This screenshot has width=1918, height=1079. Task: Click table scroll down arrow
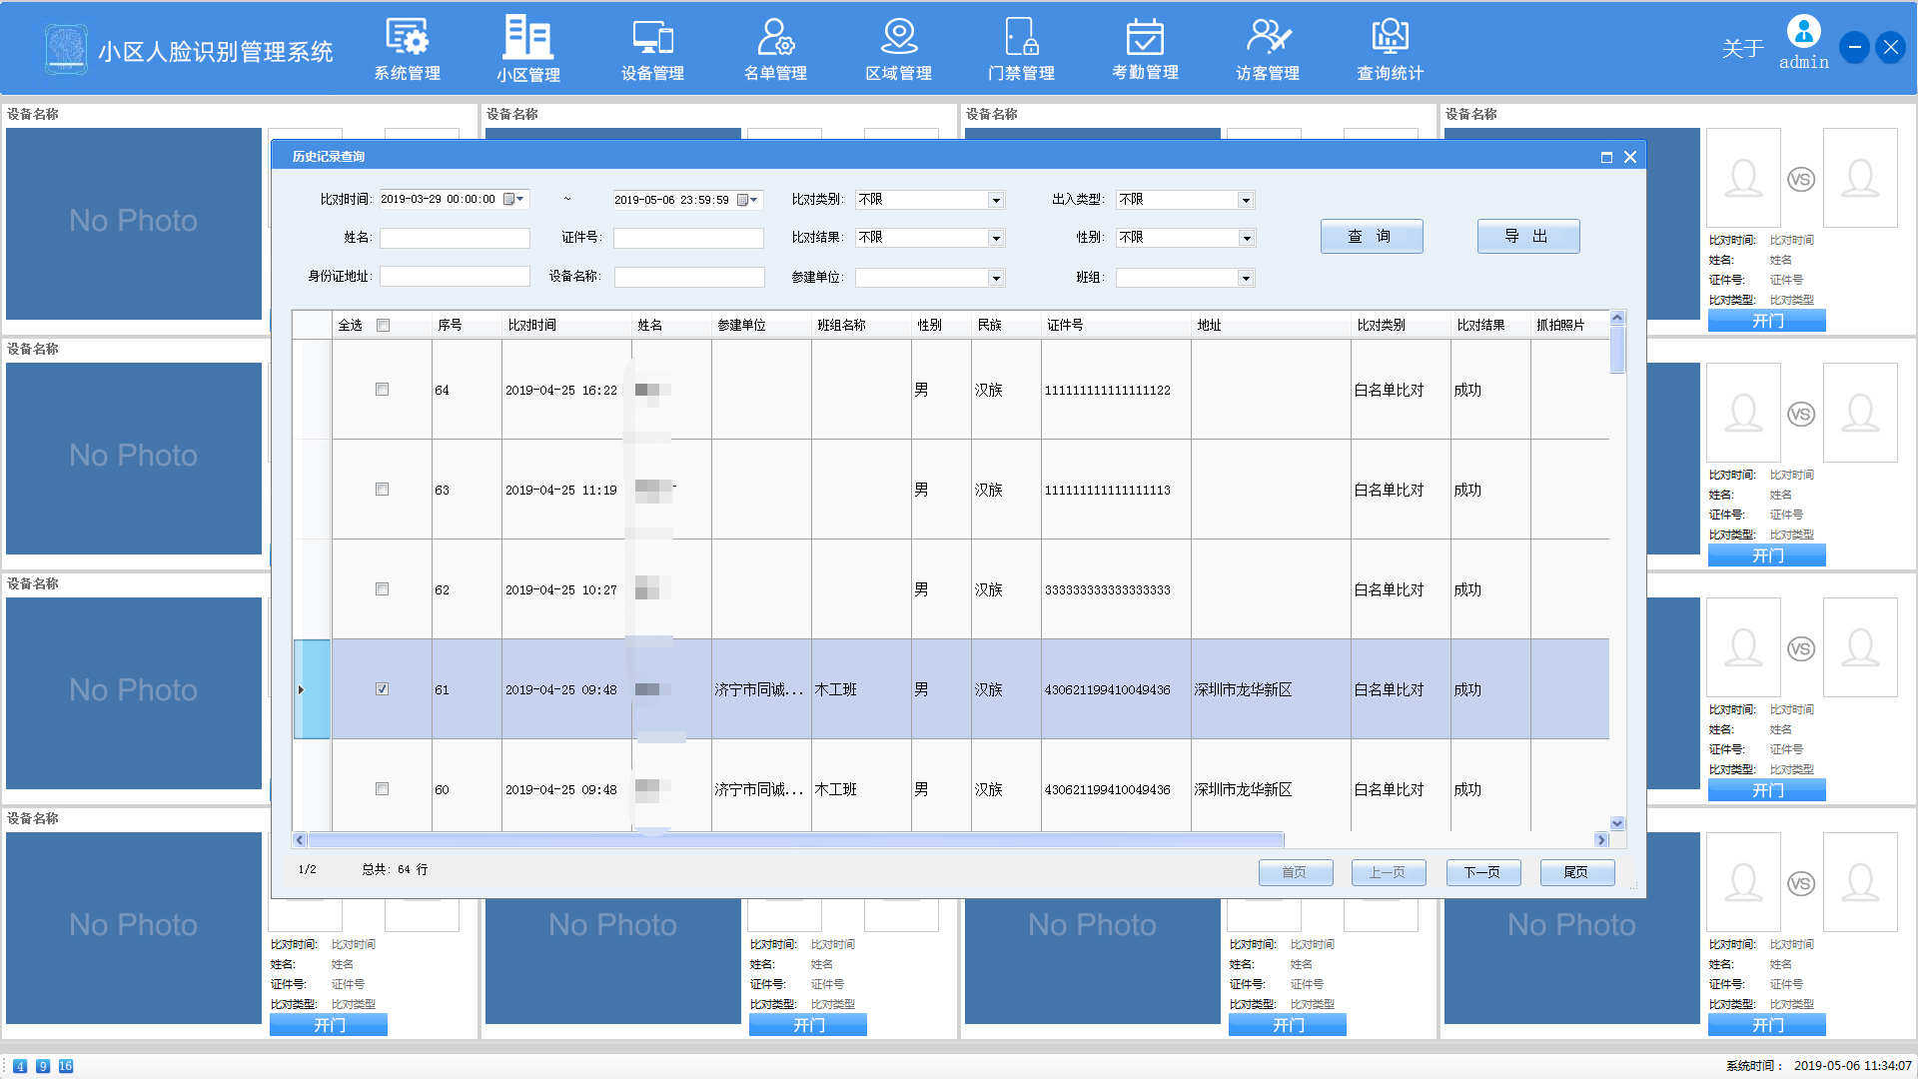click(x=1617, y=824)
